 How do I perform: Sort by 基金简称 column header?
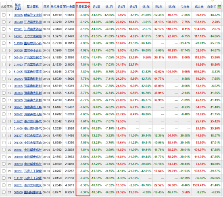point(33,6)
